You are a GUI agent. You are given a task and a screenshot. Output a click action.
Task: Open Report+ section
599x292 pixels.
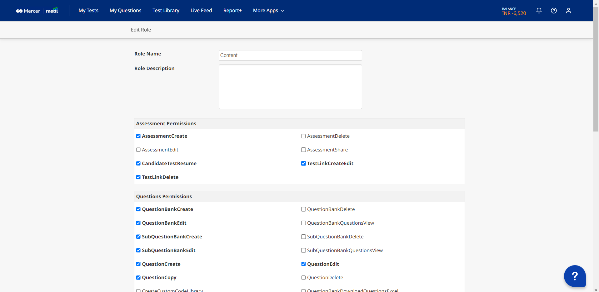pos(232,11)
